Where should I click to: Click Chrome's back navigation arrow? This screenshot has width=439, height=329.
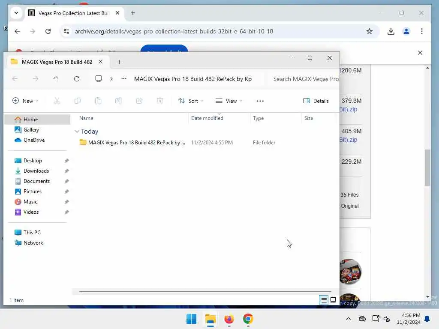pos(17,31)
